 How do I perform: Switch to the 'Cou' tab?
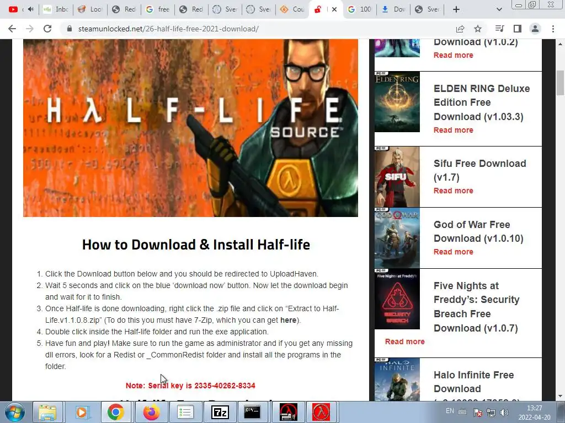292,9
